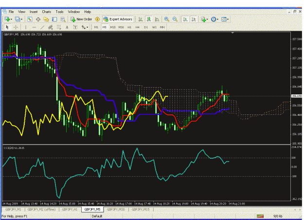
Task: Toggle the Auto Scroll chart icon
Action: 185,19
